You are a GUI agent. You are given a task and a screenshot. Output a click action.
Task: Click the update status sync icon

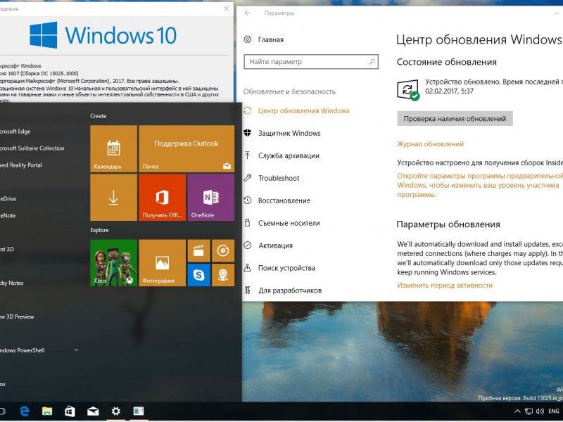click(x=408, y=89)
